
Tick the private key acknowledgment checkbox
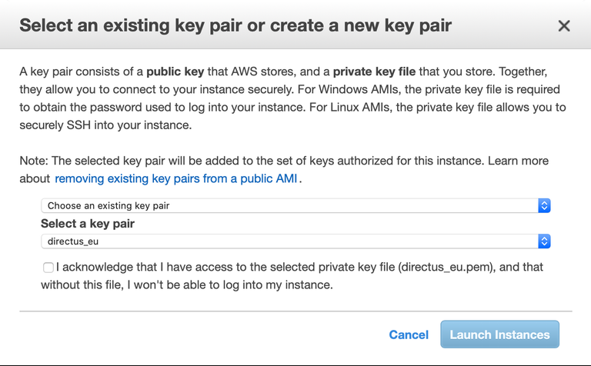pyautogui.click(x=48, y=268)
